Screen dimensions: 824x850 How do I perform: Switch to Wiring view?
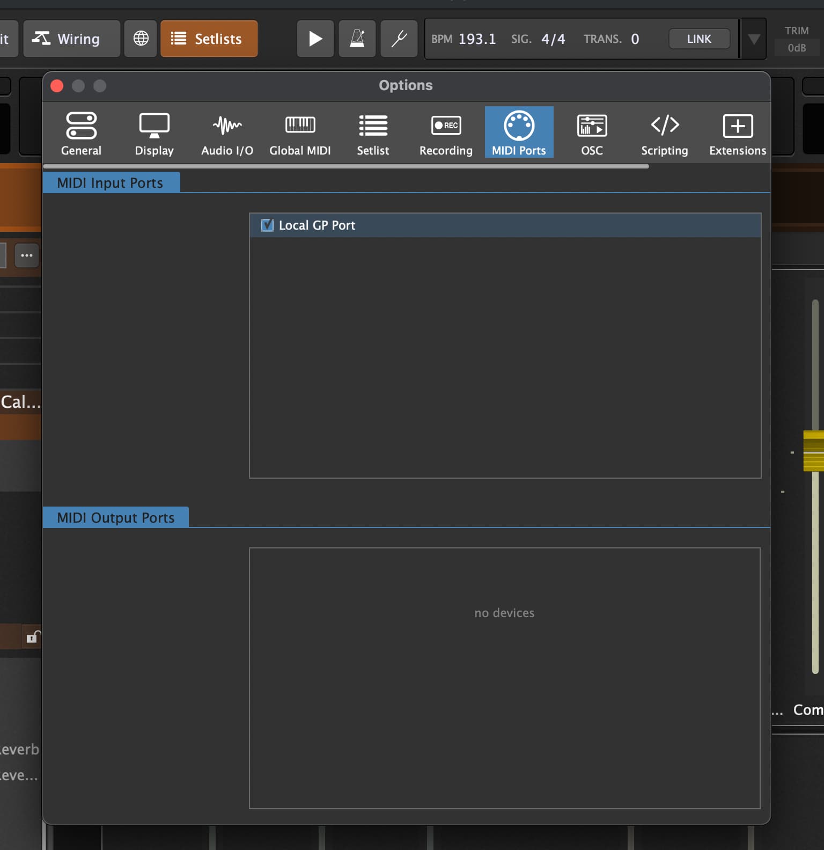[x=71, y=39]
